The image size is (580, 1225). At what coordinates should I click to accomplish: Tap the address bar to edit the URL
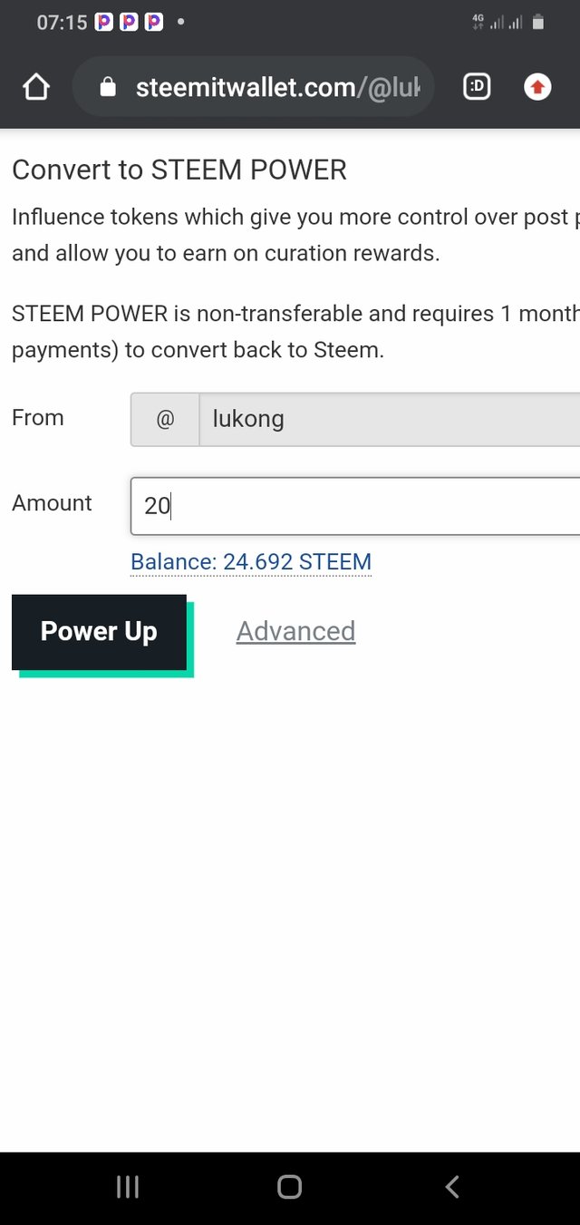point(272,86)
